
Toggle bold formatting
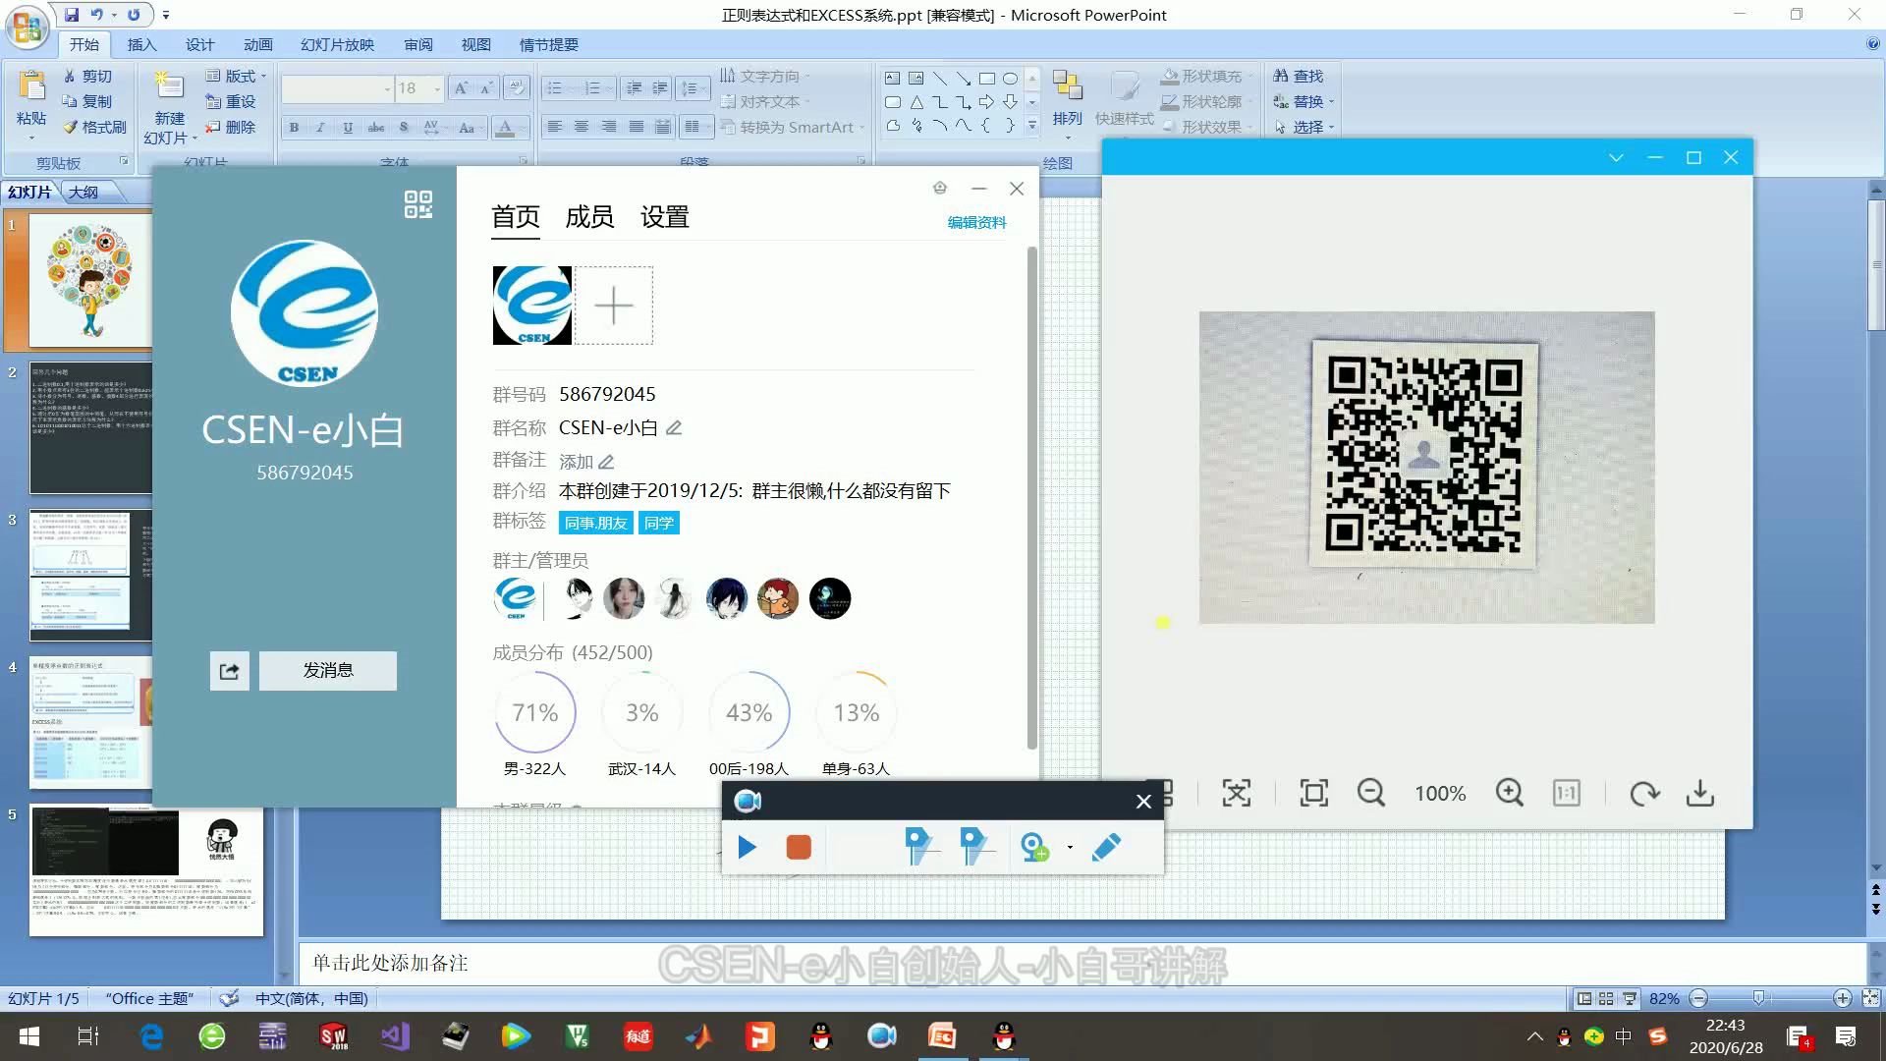point(293,127)
